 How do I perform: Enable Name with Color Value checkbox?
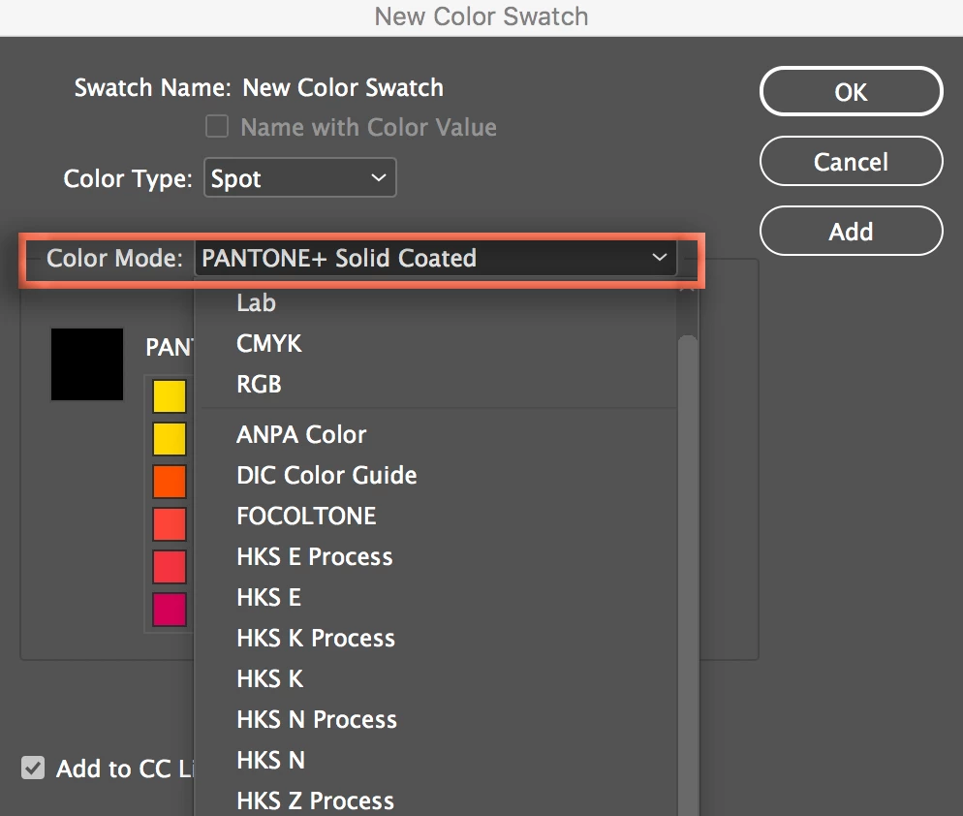[216, 127]
